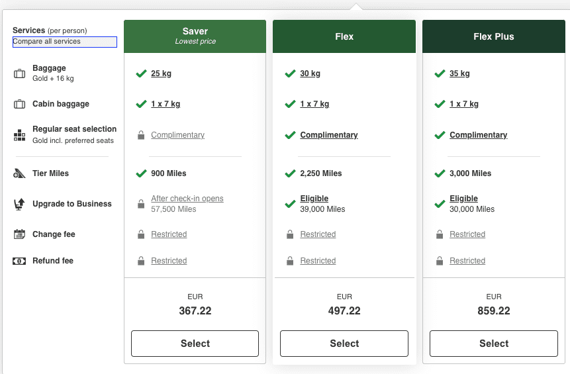
Task: Click the Flex fare header
Action: 344,36
